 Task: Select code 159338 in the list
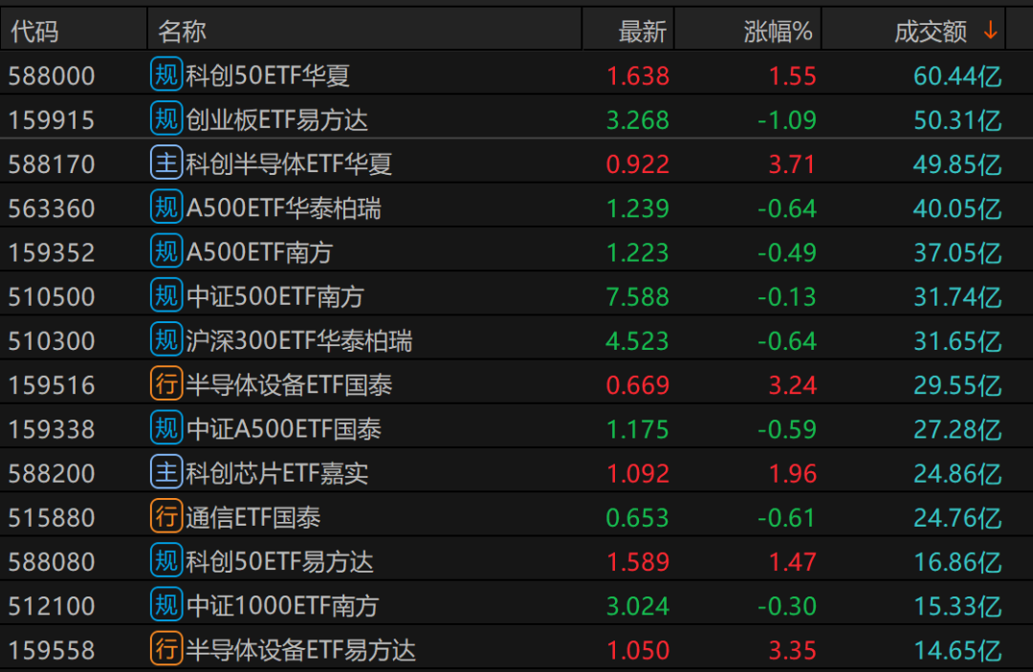(52, 429)
